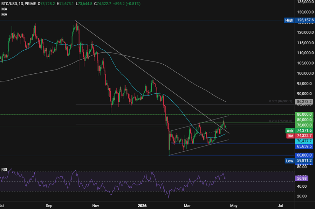The width and height of the screenshot is (315, 209).
Task: Click the 80,000.0 resistance price tag
Action: 303,114
